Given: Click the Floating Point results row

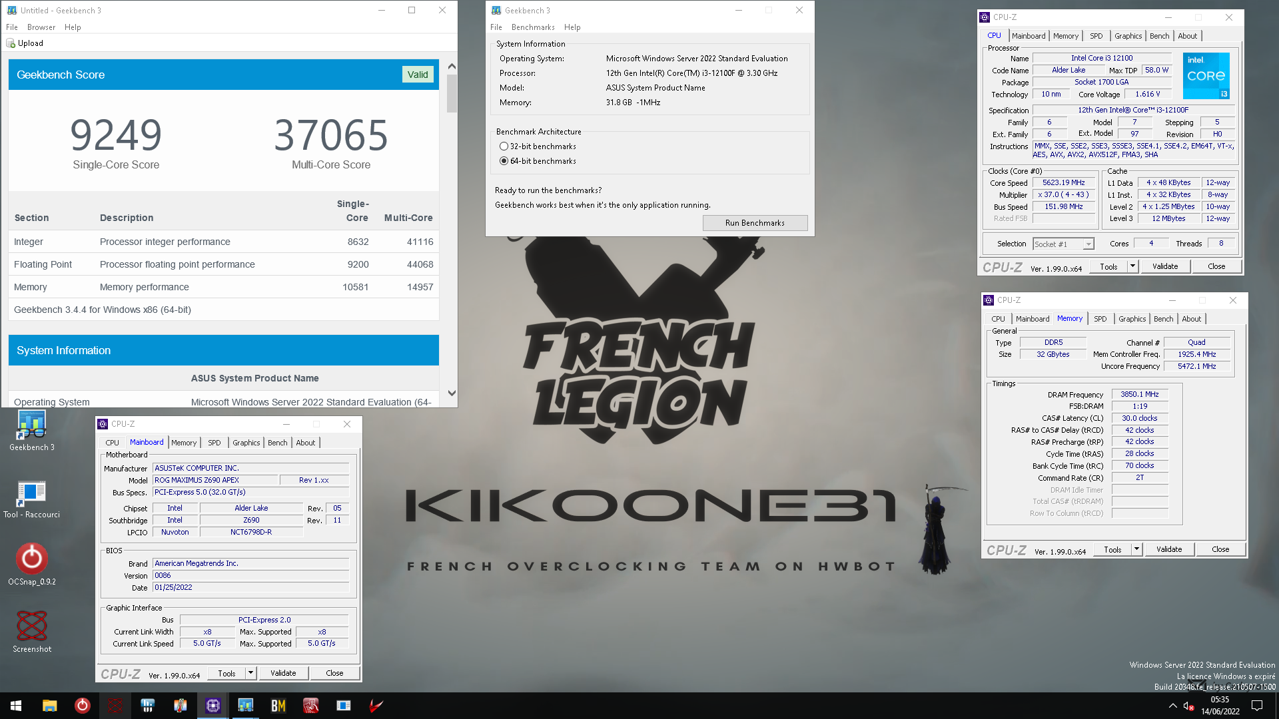Looking at the screenshot, I should (224, 264).
